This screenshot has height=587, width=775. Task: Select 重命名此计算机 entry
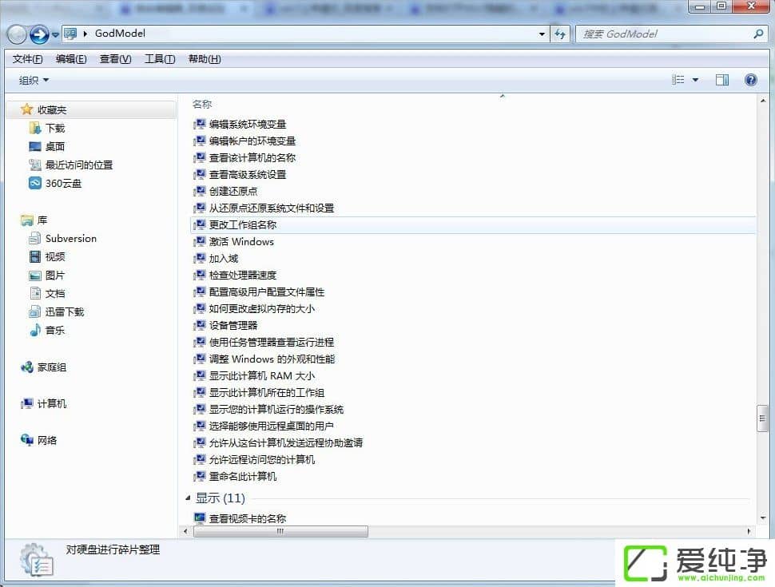click(x=243, y=476)
